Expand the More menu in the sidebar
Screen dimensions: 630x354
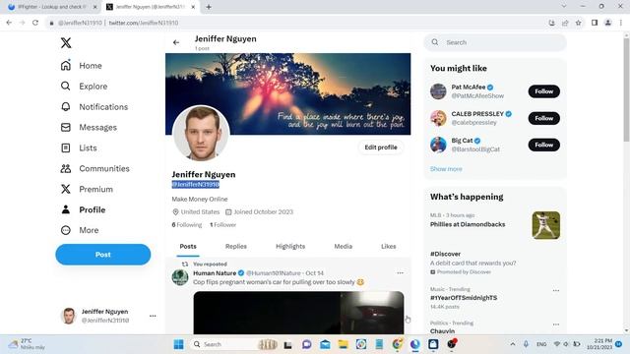[x=80, y=230]
